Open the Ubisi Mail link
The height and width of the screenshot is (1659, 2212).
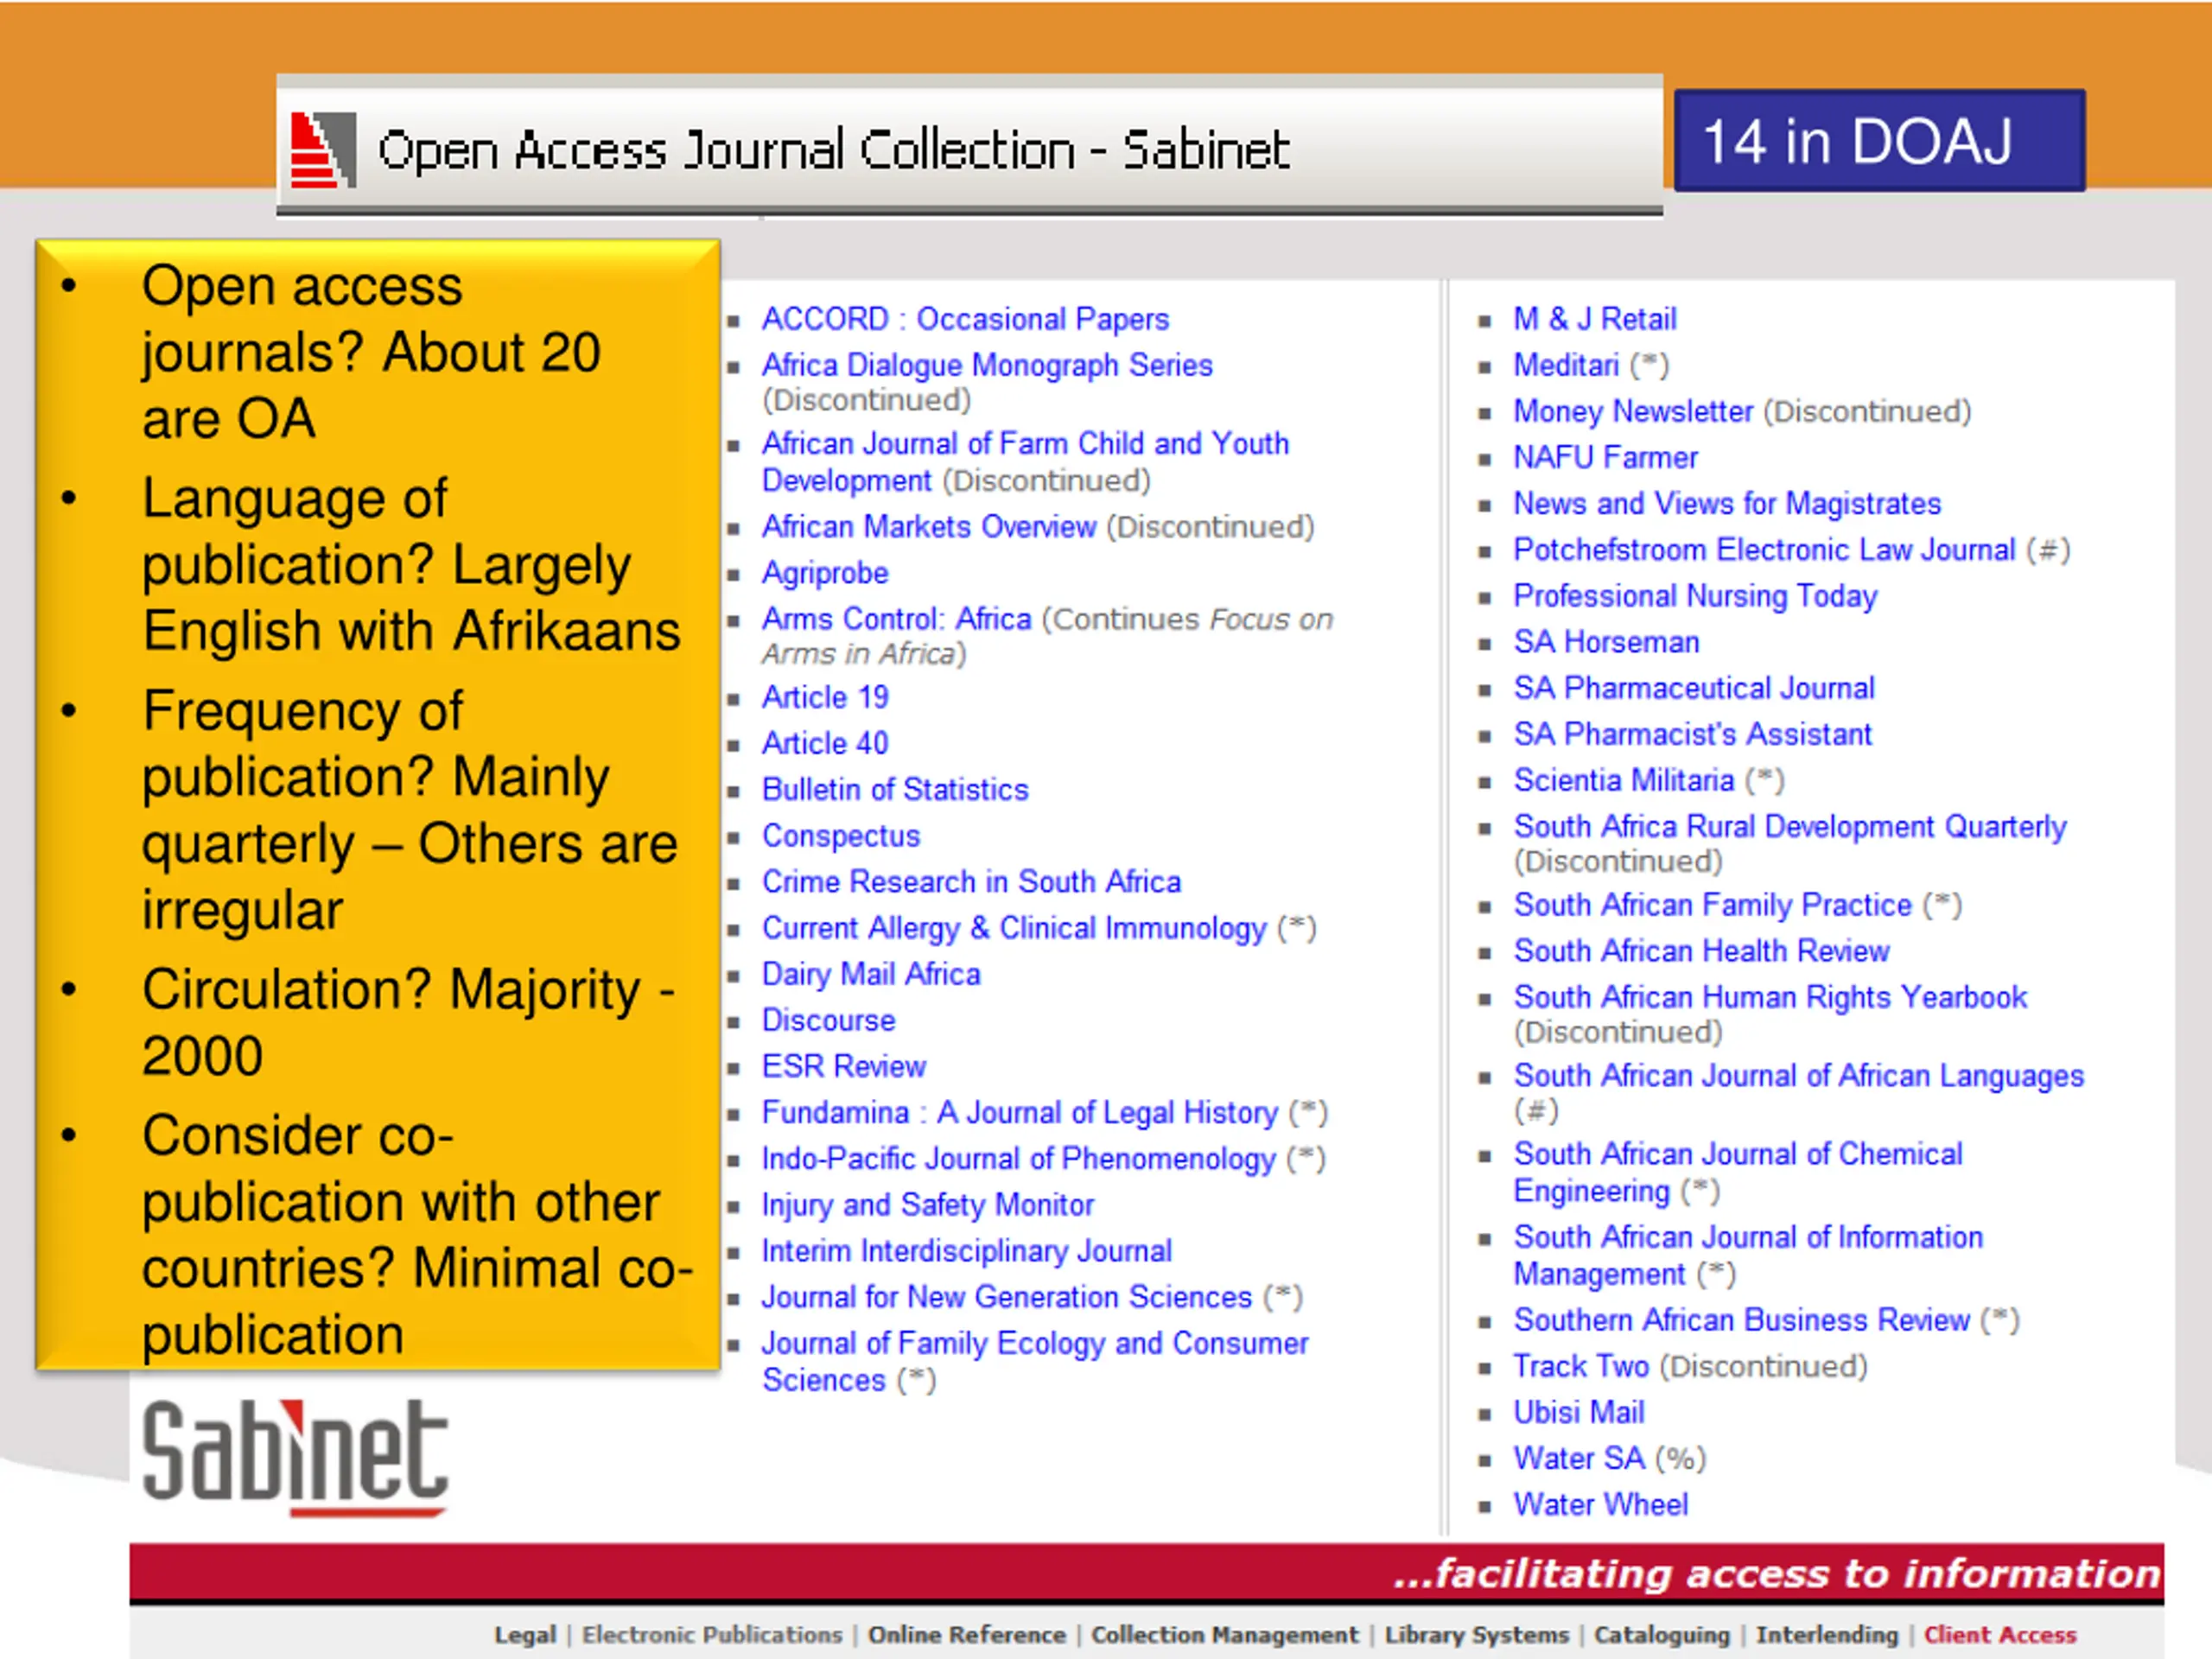coord(1579,1412)
